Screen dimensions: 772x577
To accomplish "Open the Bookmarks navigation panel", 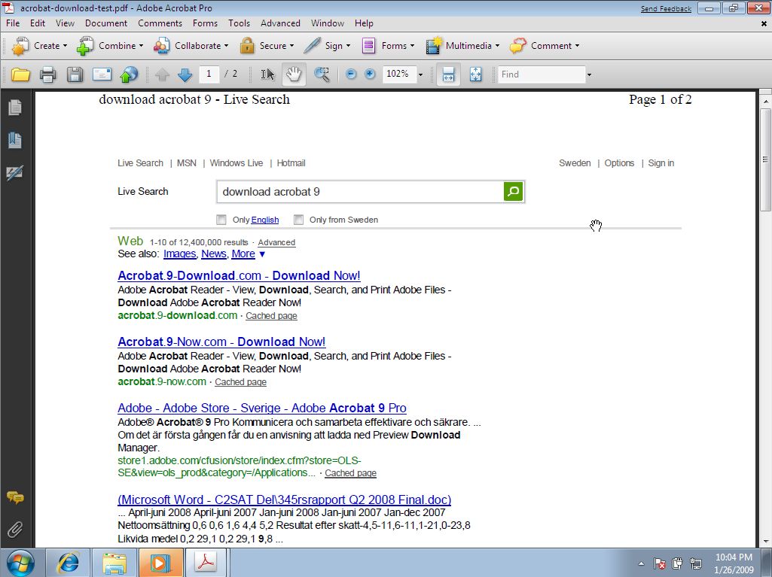I will click(x=15, y=140).
